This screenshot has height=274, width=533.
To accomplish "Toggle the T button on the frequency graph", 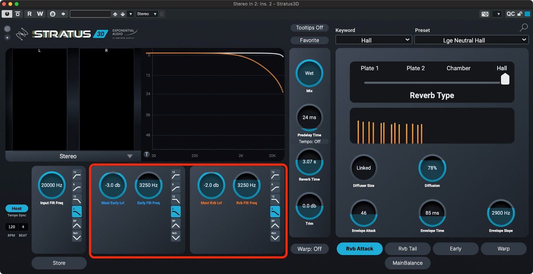I will pos(147,154).
